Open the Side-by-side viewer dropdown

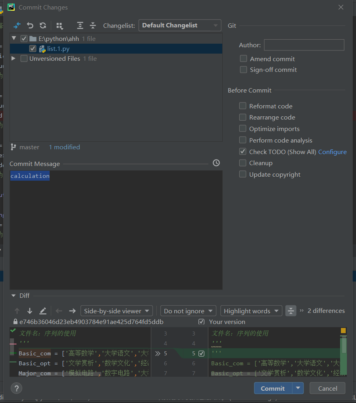[x=117, y=311]
